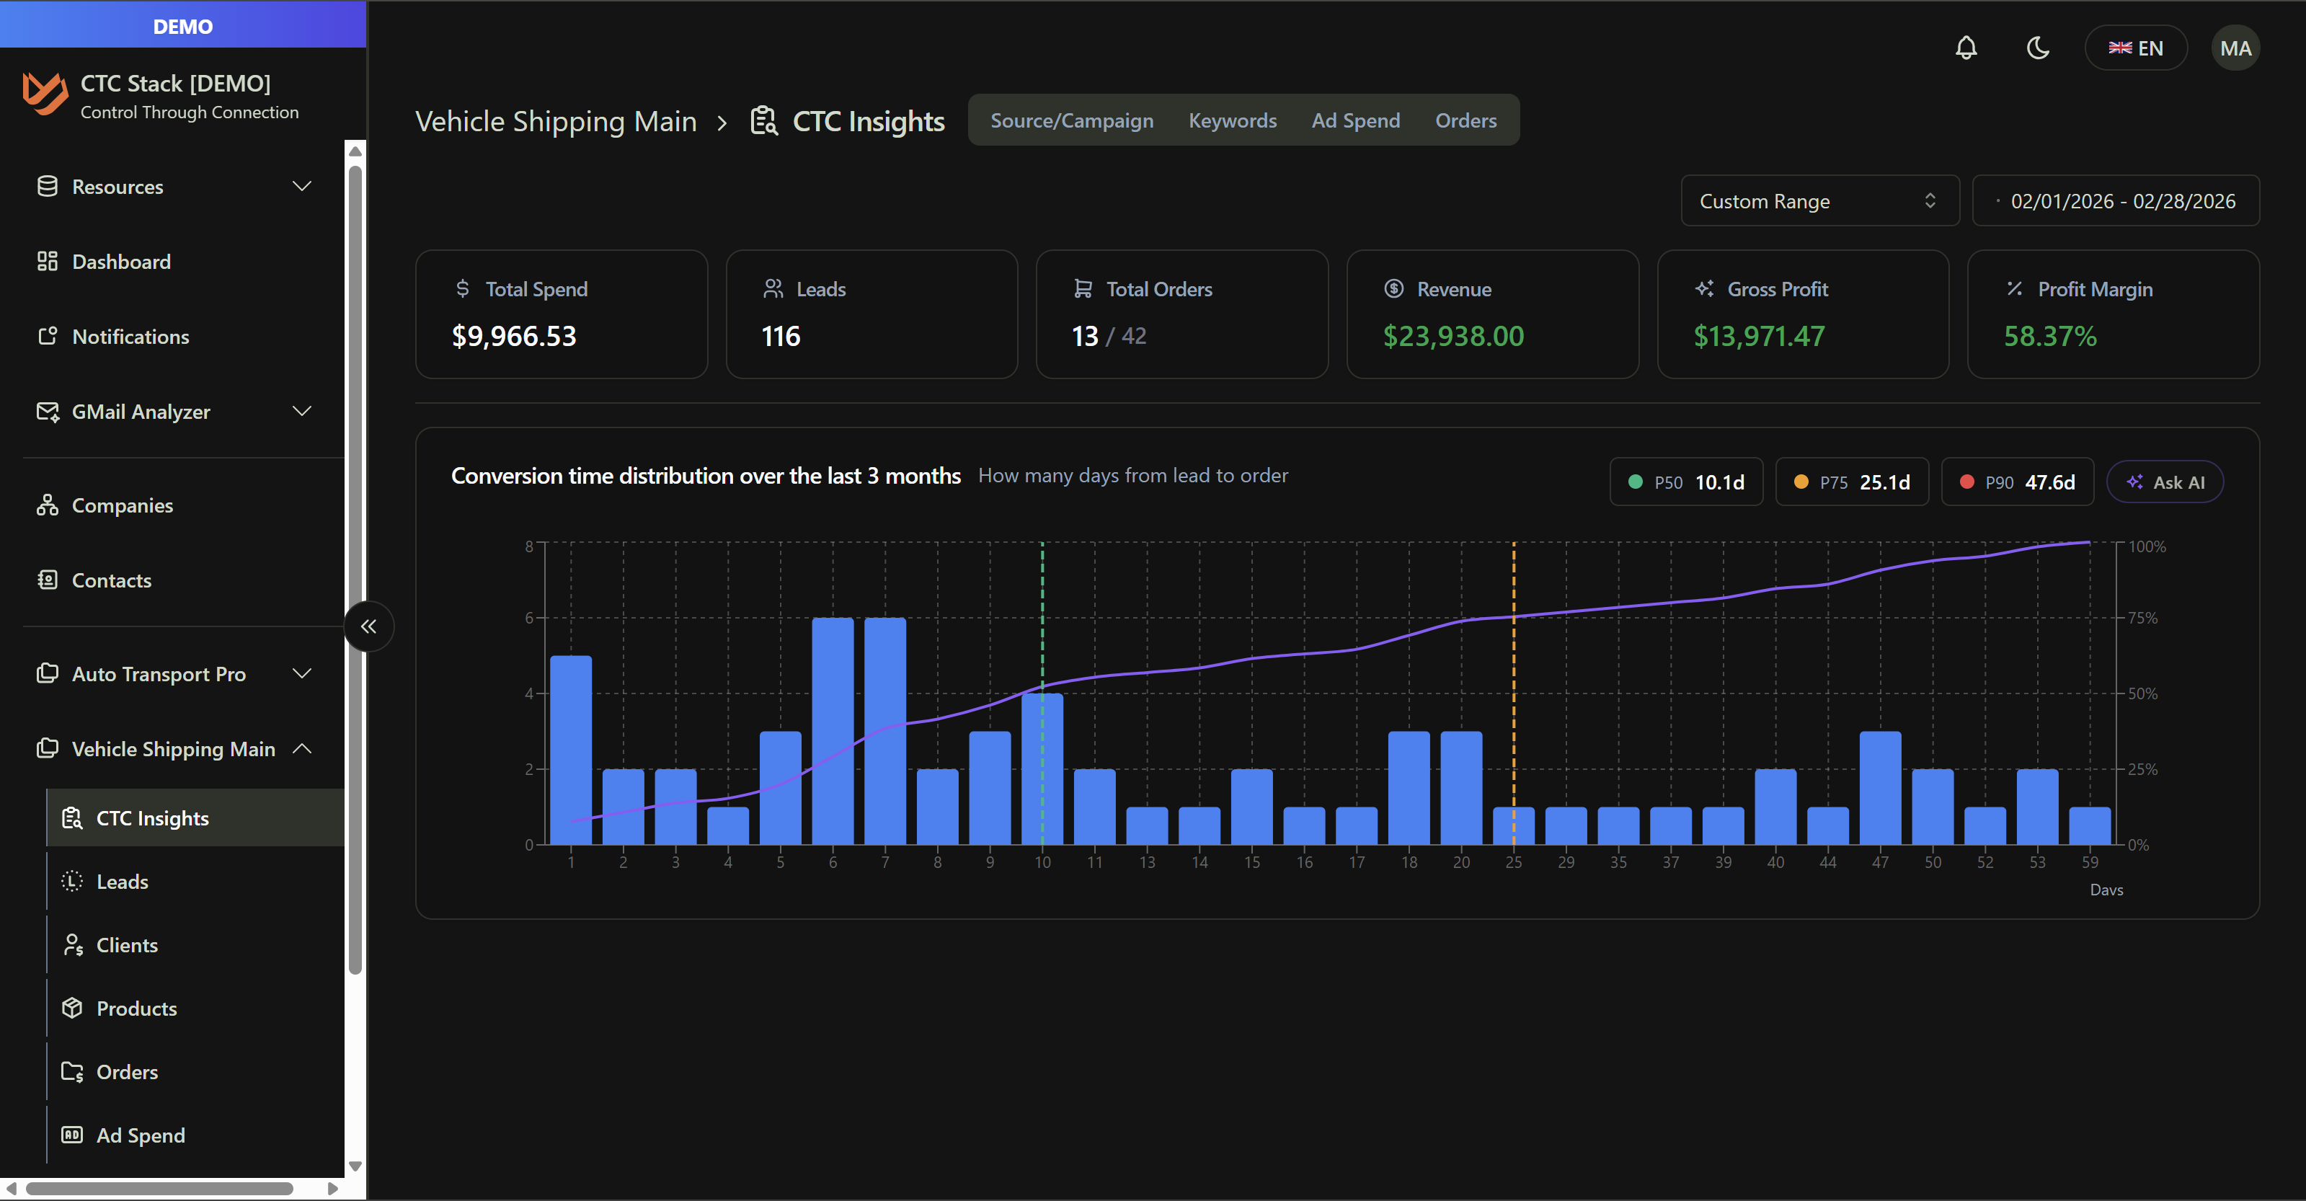This screenshot has height=1201, width=2306.
Task: Toggle dark mode with the moon icon
Action: click(2037, 48)
